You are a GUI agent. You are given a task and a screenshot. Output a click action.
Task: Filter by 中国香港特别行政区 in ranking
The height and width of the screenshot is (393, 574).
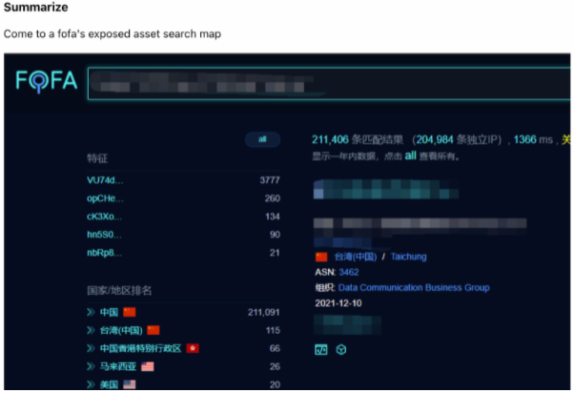click(140, 348)
